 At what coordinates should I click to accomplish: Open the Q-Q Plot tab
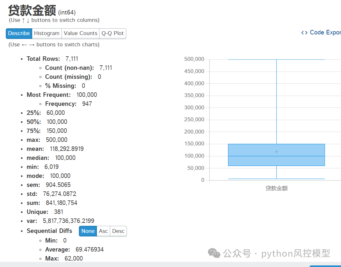pos(113,33)
